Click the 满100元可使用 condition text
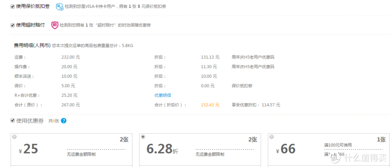 pyautogui.click(x=338, y=145)
